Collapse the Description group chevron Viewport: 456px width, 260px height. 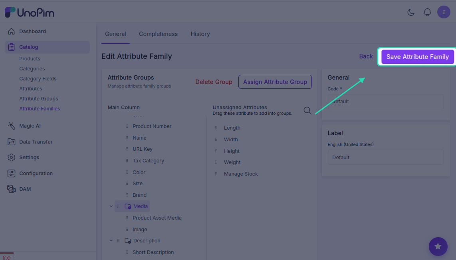pyautogui.click(x=111, y=240)
